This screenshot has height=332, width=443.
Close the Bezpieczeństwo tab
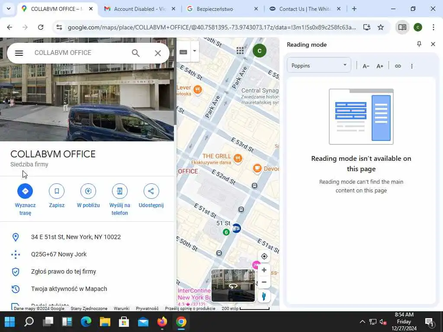[256, 9]
